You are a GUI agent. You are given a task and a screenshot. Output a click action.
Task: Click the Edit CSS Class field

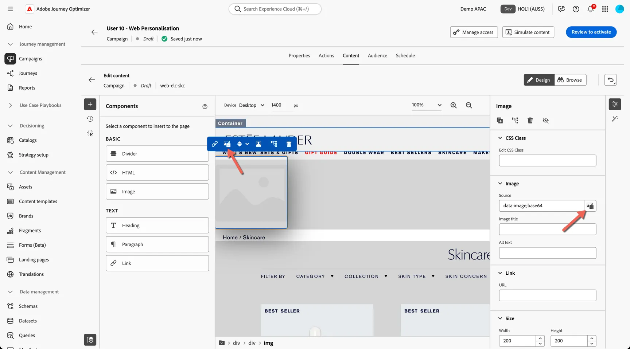(x=548, y=161)
